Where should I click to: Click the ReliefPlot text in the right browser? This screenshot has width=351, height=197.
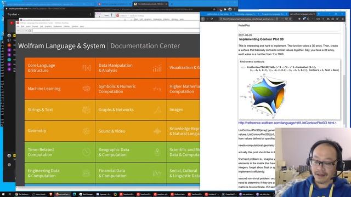tap(244, 26)
